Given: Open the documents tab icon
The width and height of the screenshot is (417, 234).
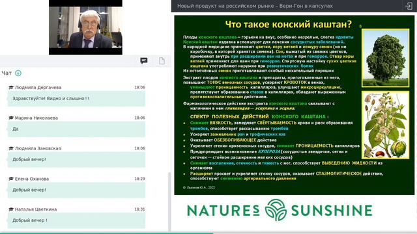Looking at the screenshot, I should pos(162,60).
